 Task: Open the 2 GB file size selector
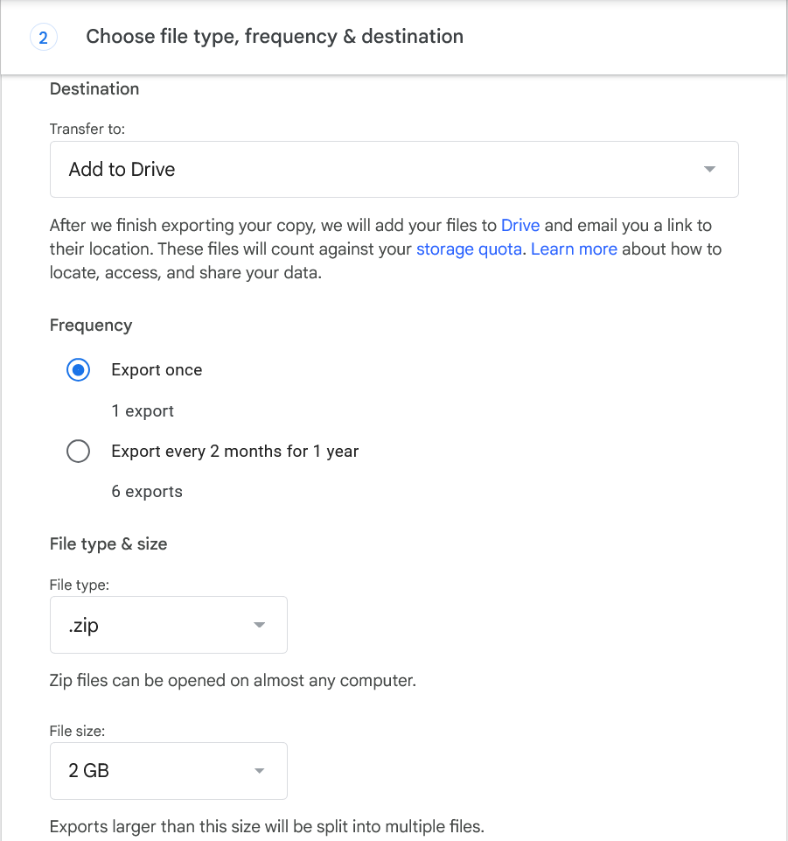point(168,771)
